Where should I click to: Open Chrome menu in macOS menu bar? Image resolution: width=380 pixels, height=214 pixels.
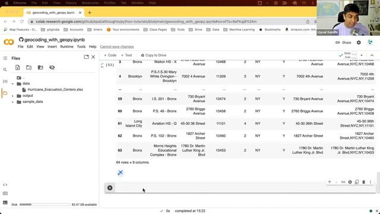click(20, 3)
